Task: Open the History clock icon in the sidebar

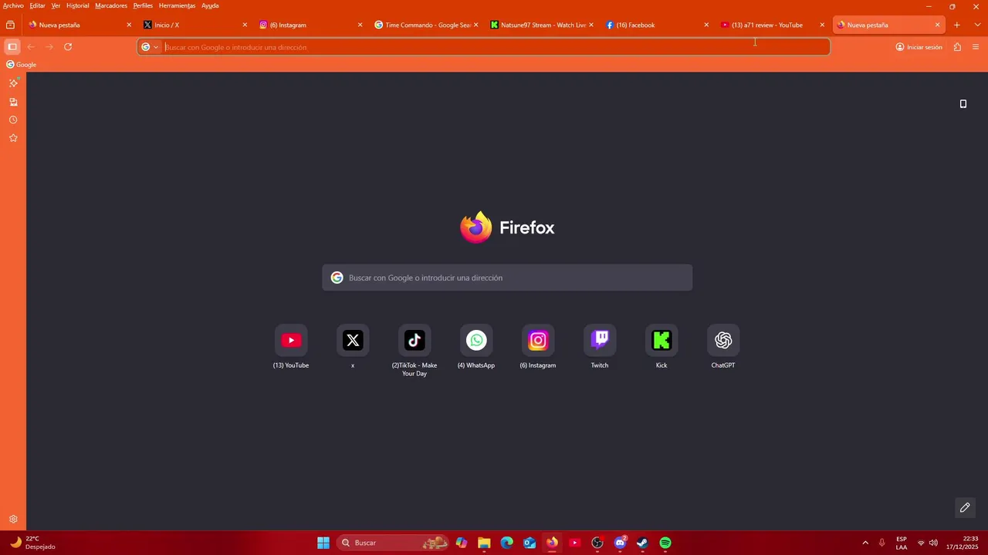Action: pyautogui.click(x=13, y=120)
